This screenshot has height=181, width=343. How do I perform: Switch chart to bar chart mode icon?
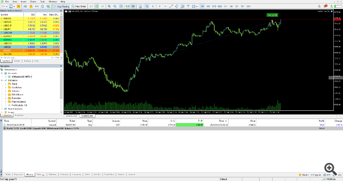click(91, 6)
